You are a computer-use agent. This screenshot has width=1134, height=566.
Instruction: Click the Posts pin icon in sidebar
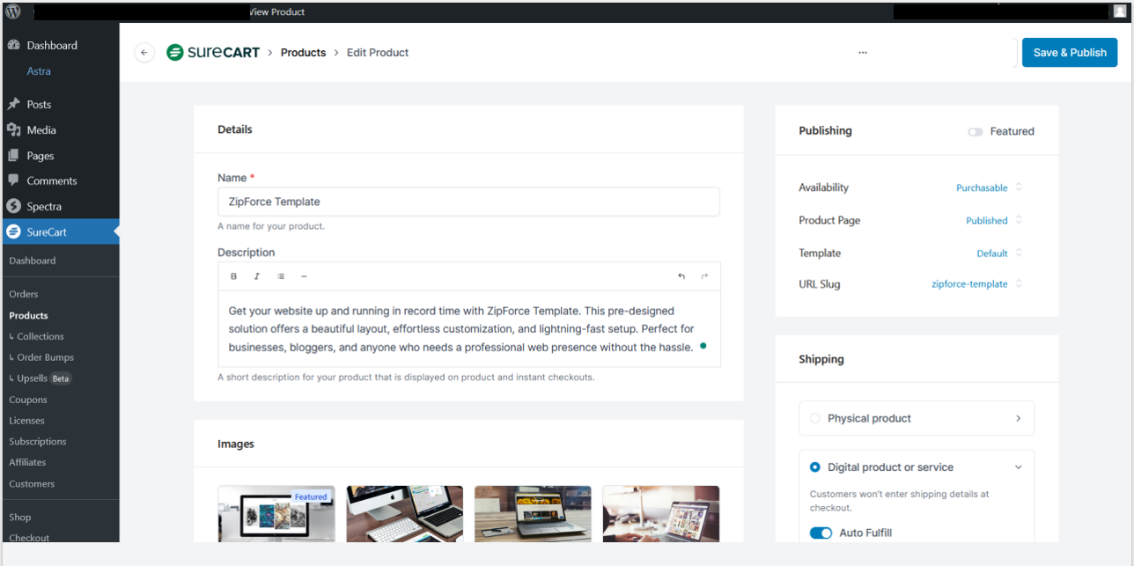coord(13,104)
